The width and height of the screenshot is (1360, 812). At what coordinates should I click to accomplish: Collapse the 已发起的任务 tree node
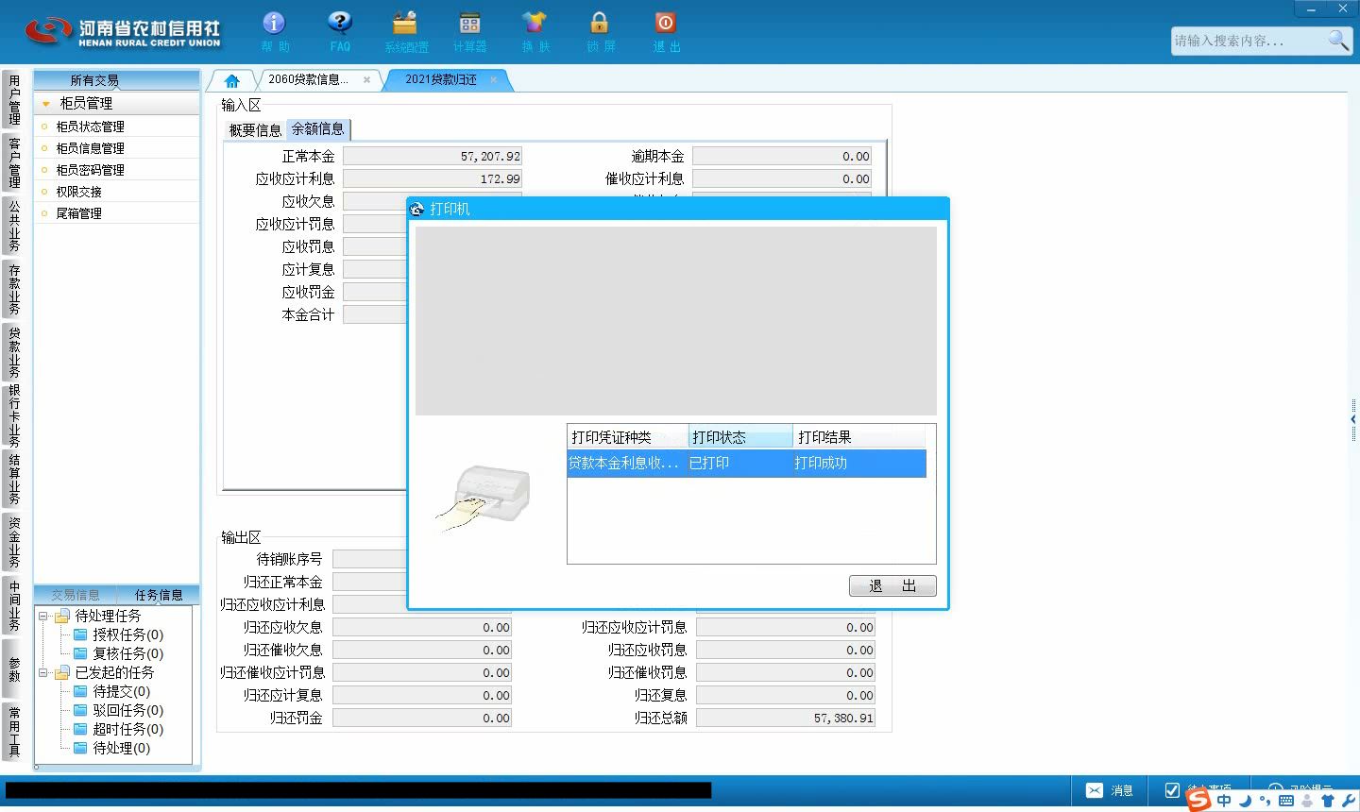coord(42,672)
